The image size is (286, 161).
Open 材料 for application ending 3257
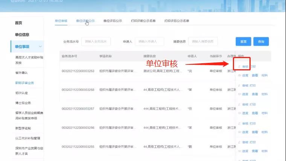tap(265, 113)
